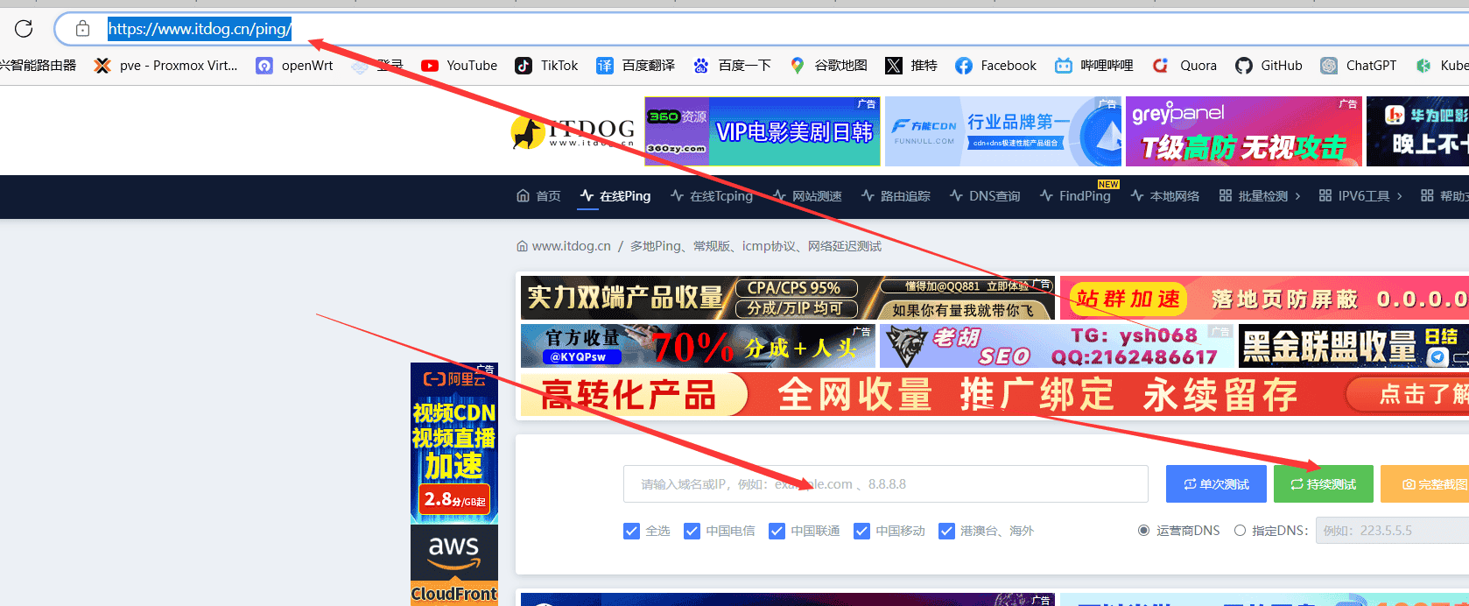The height and width of the screenshot is (606, 1469).
Task: Open the 哔哩哔哩 bookmark
Action: click(1093, 66)
